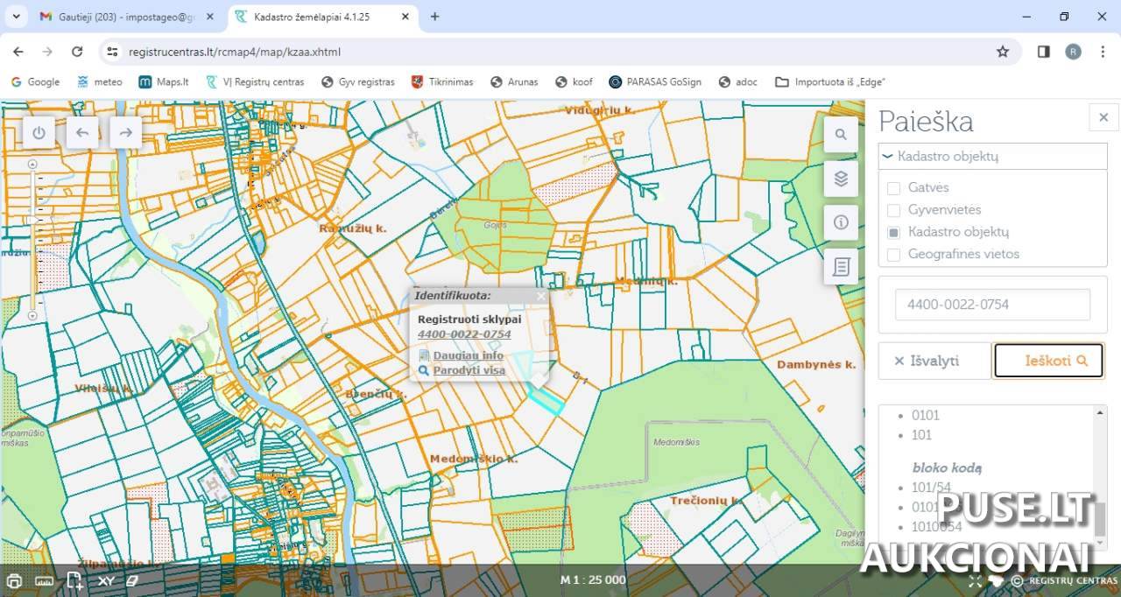This screenshot has height=597, width=1121.
Task: Click the info identify tool icon
Action: pos(841,222)
